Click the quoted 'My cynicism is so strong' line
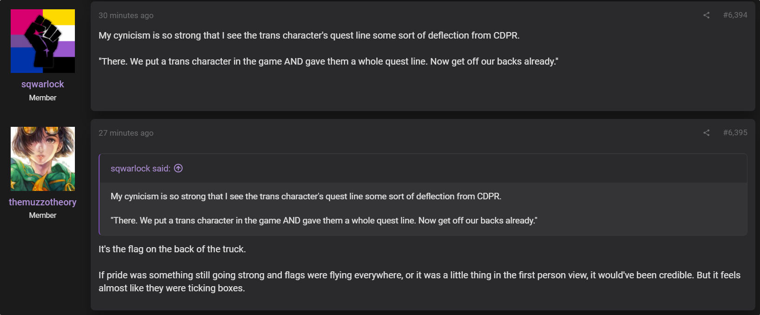760x315 pixels. point(306,196)
